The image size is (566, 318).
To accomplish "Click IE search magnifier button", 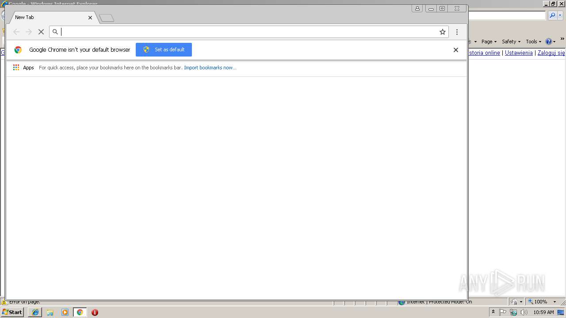I will (552, 15).
